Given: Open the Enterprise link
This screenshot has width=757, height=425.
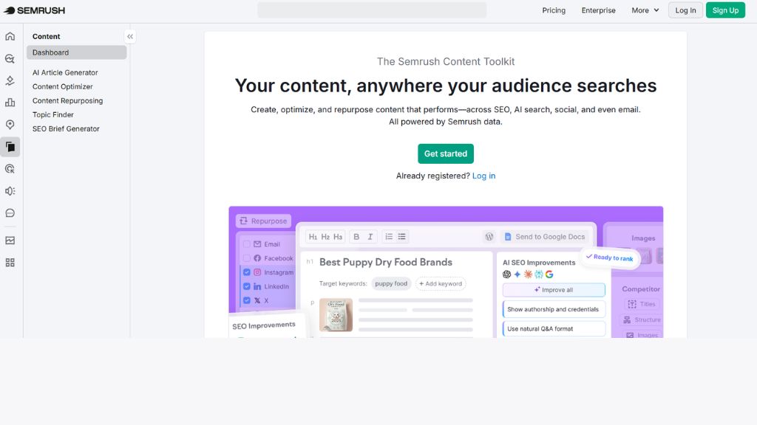Looking at the screenshot, I should click(x=599, y=10).
